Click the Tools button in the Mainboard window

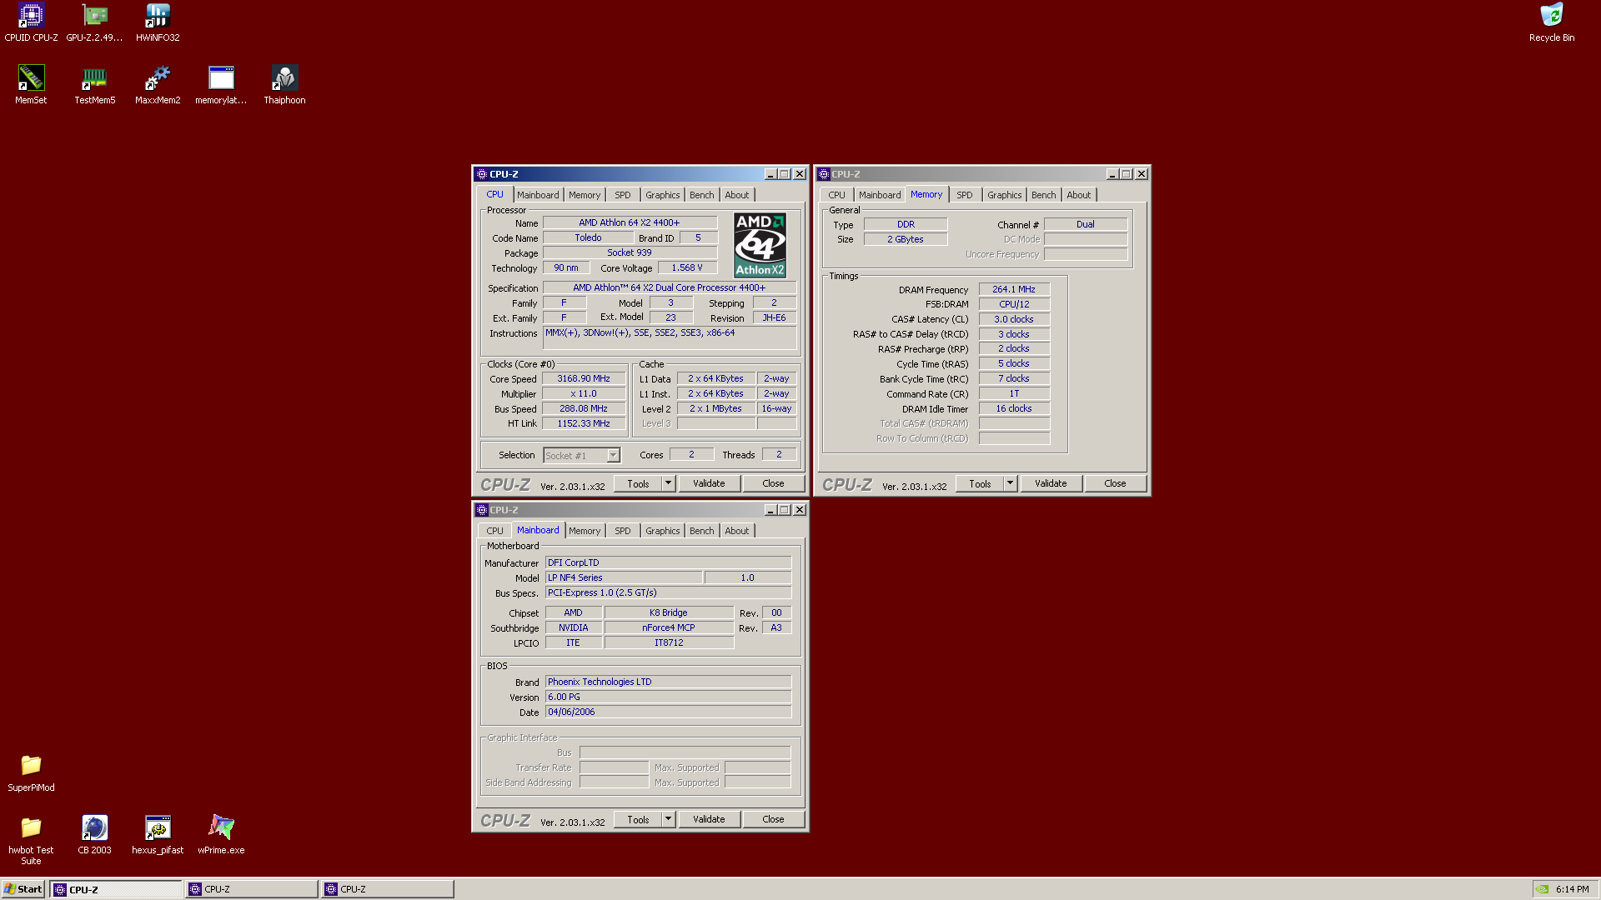pyautogui.click(x=638, y=819)
